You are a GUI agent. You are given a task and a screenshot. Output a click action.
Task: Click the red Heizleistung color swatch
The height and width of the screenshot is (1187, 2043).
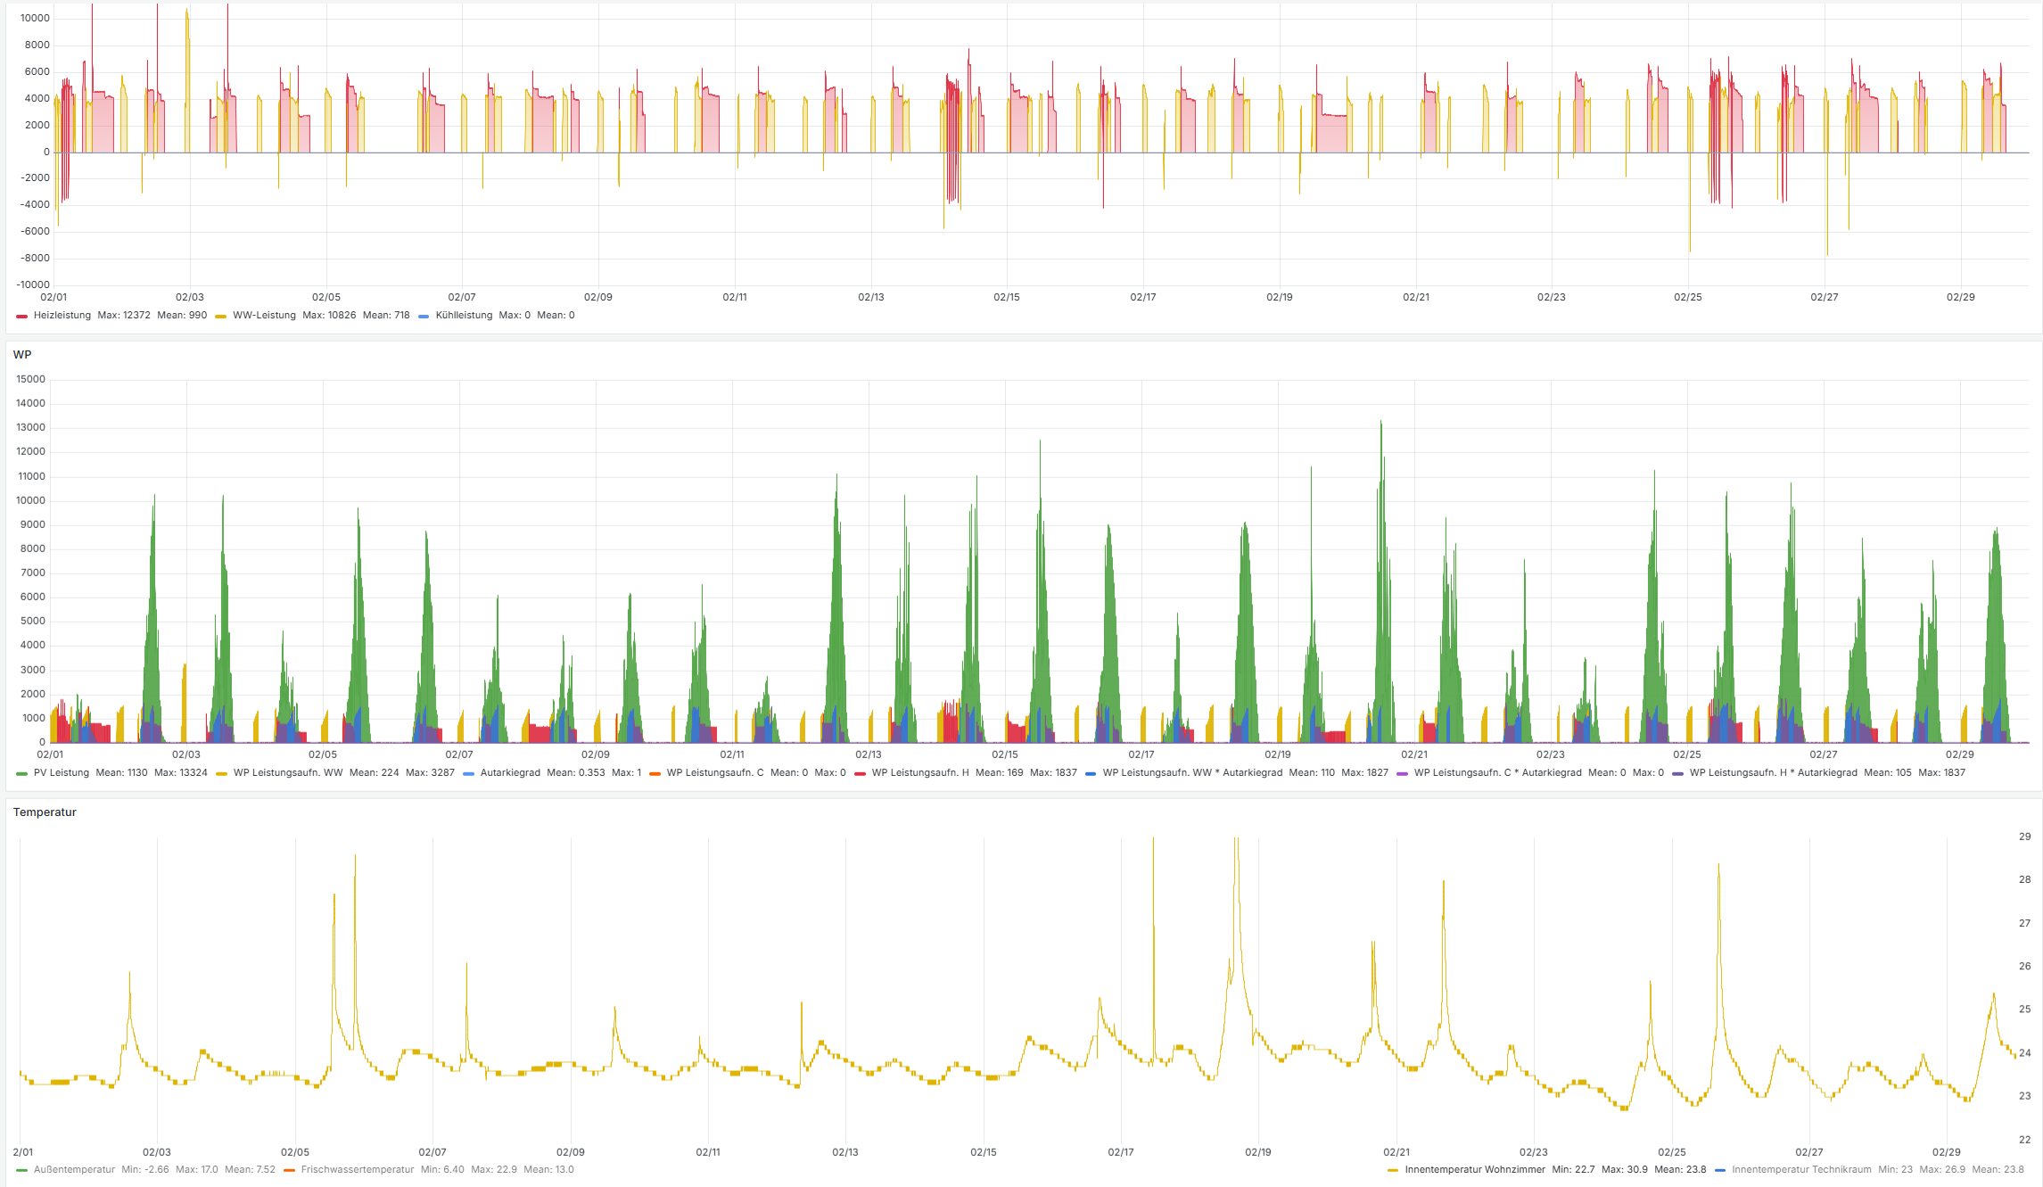[21, 316]
